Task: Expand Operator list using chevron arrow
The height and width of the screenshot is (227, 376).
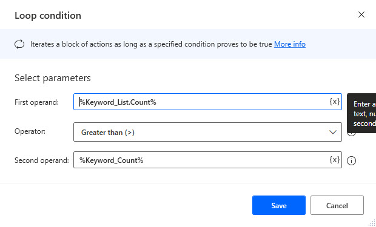Action: [x=333, y=132]
